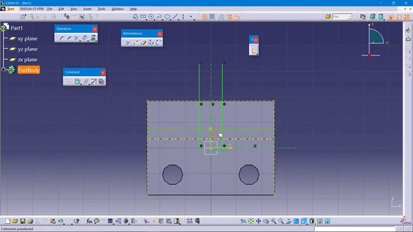Click the left circular hole on sketch face

[172, 175]
